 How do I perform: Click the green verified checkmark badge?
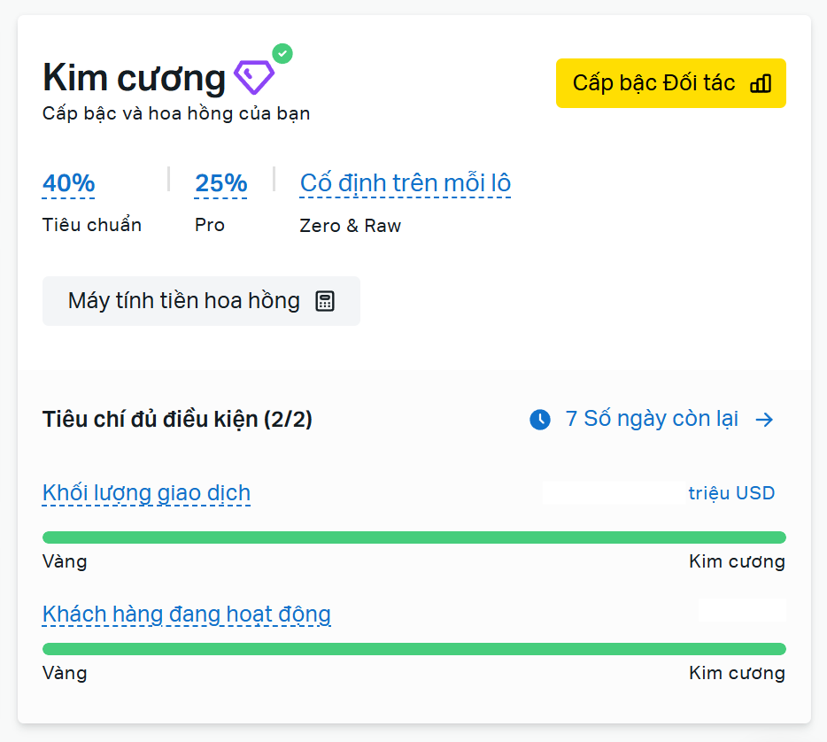tap(282, 54)
